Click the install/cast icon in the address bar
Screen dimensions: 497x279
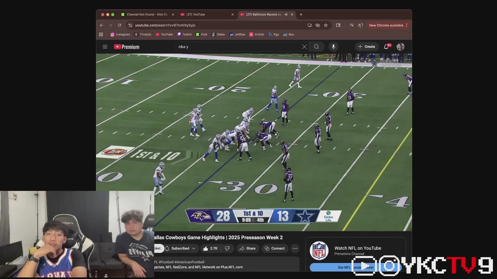coord(309,25)
